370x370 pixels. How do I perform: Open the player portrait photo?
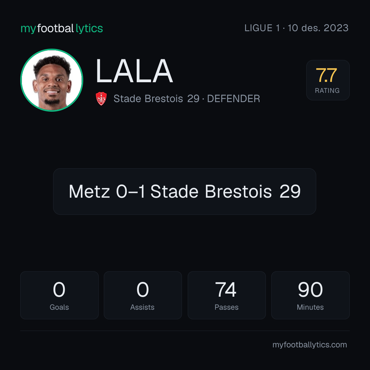[52, 80]
